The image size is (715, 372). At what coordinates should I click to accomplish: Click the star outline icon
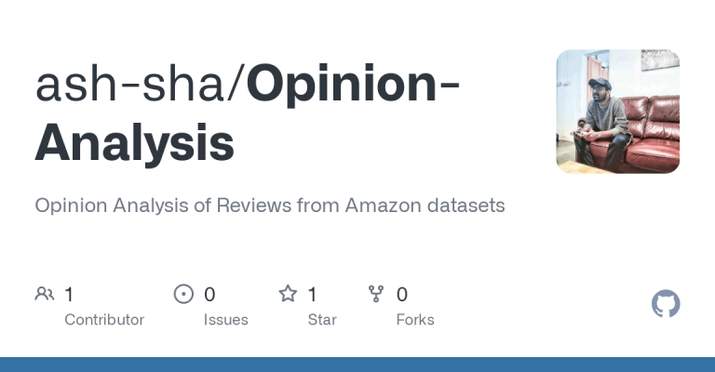[x=288, y=294]
